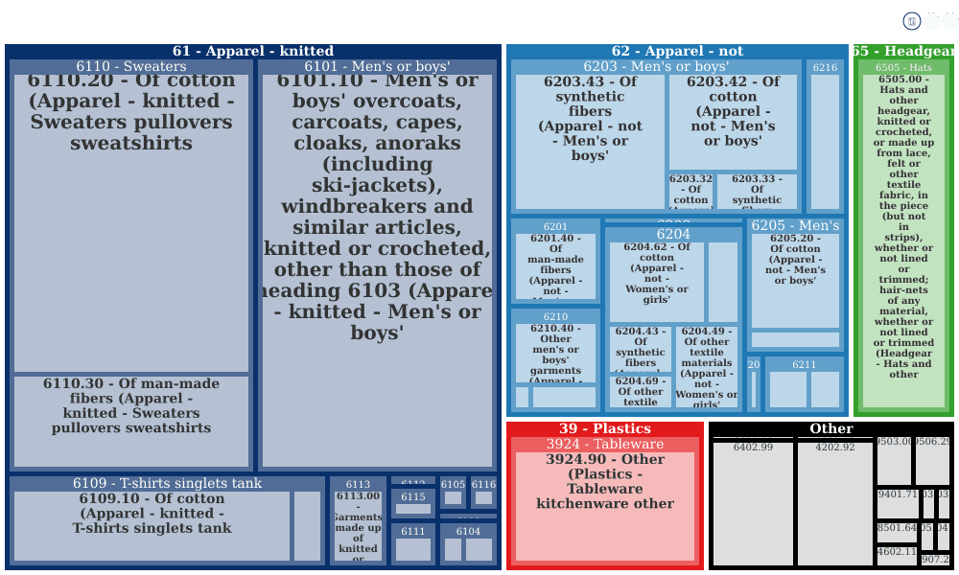Click the 6101.10 men's overcoats tile
Screen dimensions: 959x575
point(377,270)
